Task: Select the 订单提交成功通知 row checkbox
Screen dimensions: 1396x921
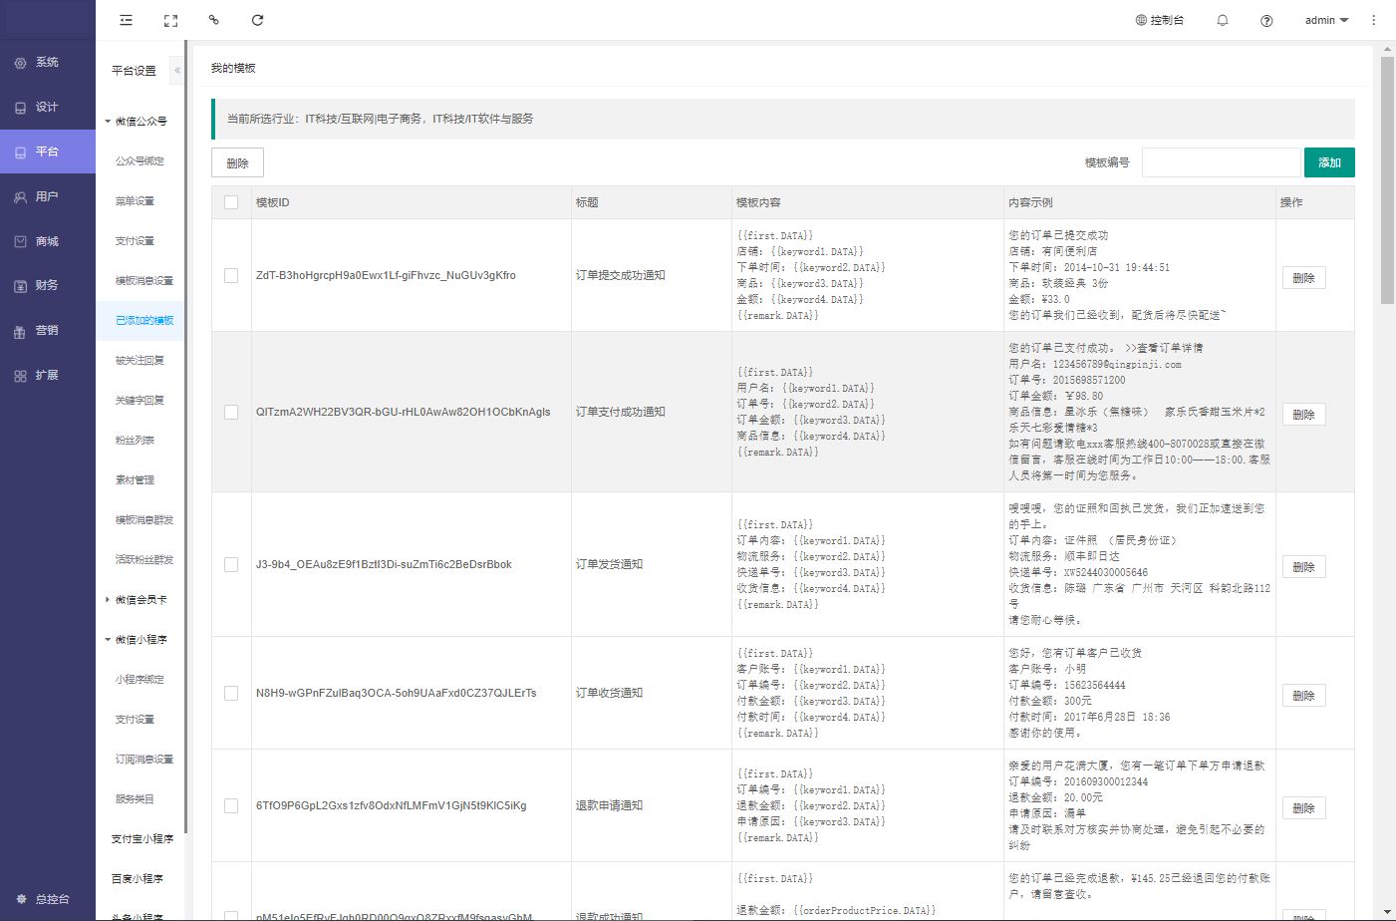Action: tap(231, 276)
